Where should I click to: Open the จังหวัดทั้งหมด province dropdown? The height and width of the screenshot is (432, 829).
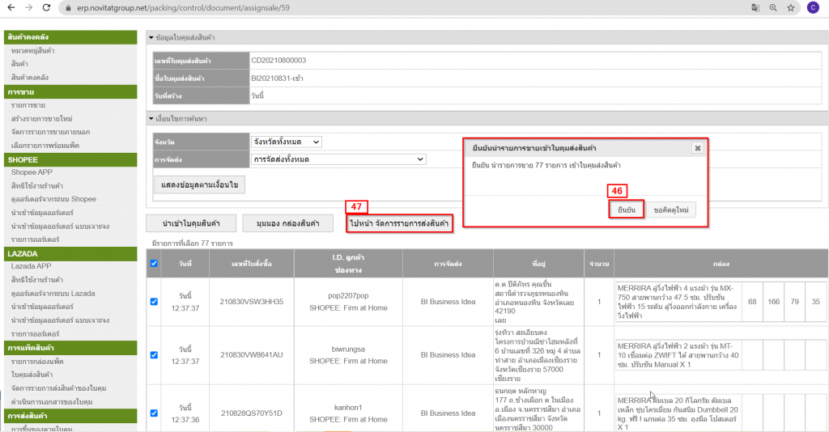(286, 142)
